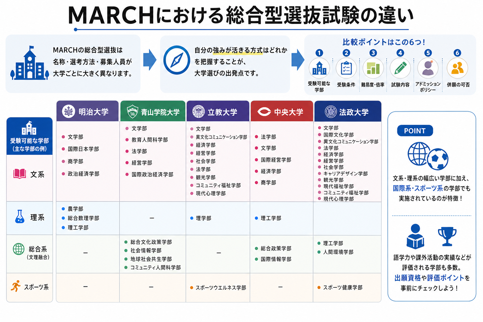Image resolution: width=483 pixels, height=322 pixels.
Task: Click the 明治大学 crest emblem
Action: click(68, 111)
